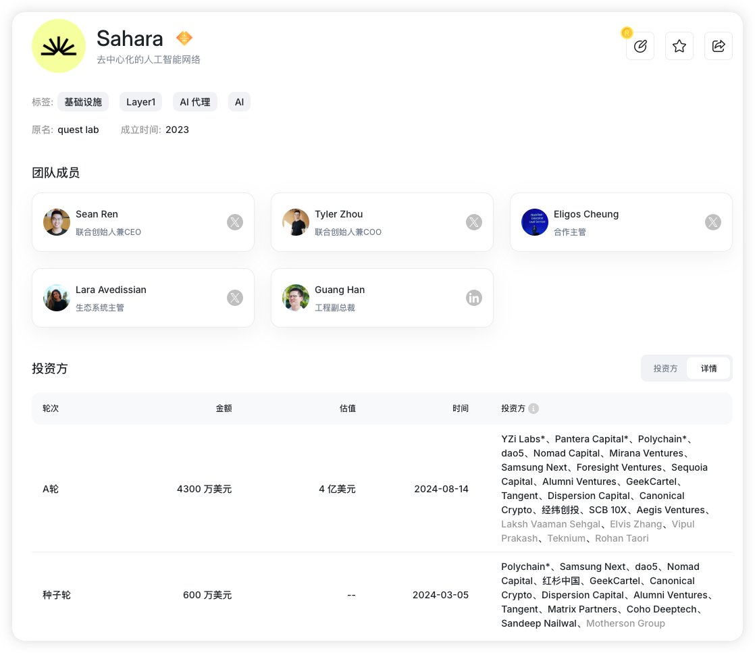Image resolution: width=755 pixels, height=653 pixels.
Task: Select the 基础设施 tag
Action: pyautogui.click(x=83, y=101)
